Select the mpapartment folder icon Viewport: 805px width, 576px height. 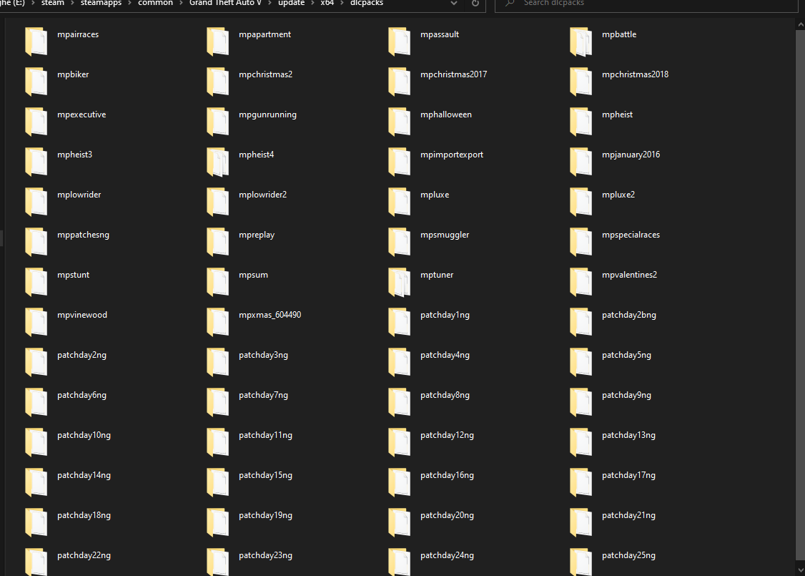click(x=217, y=41)
